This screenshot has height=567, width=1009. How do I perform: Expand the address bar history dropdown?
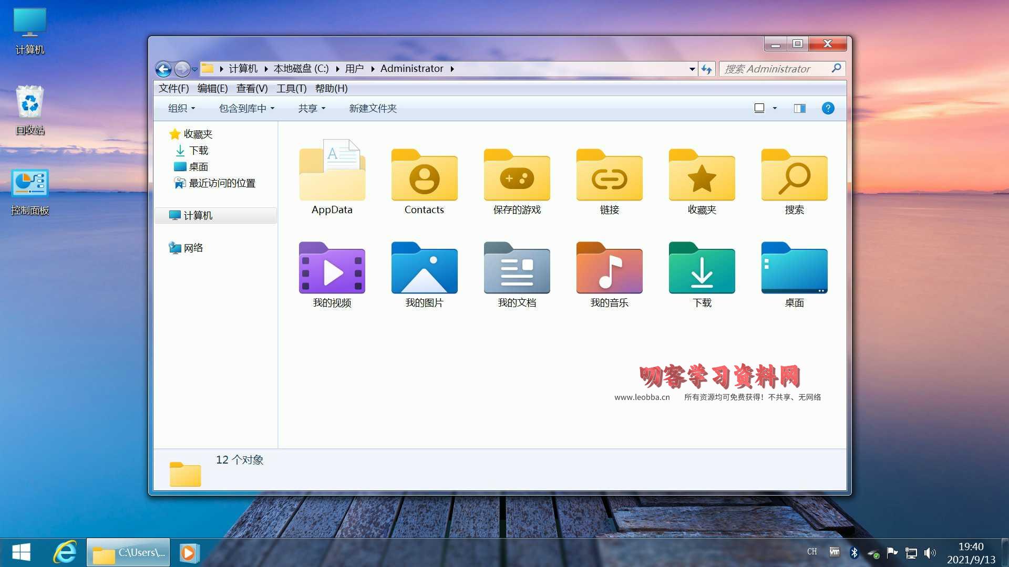point(692,69)
